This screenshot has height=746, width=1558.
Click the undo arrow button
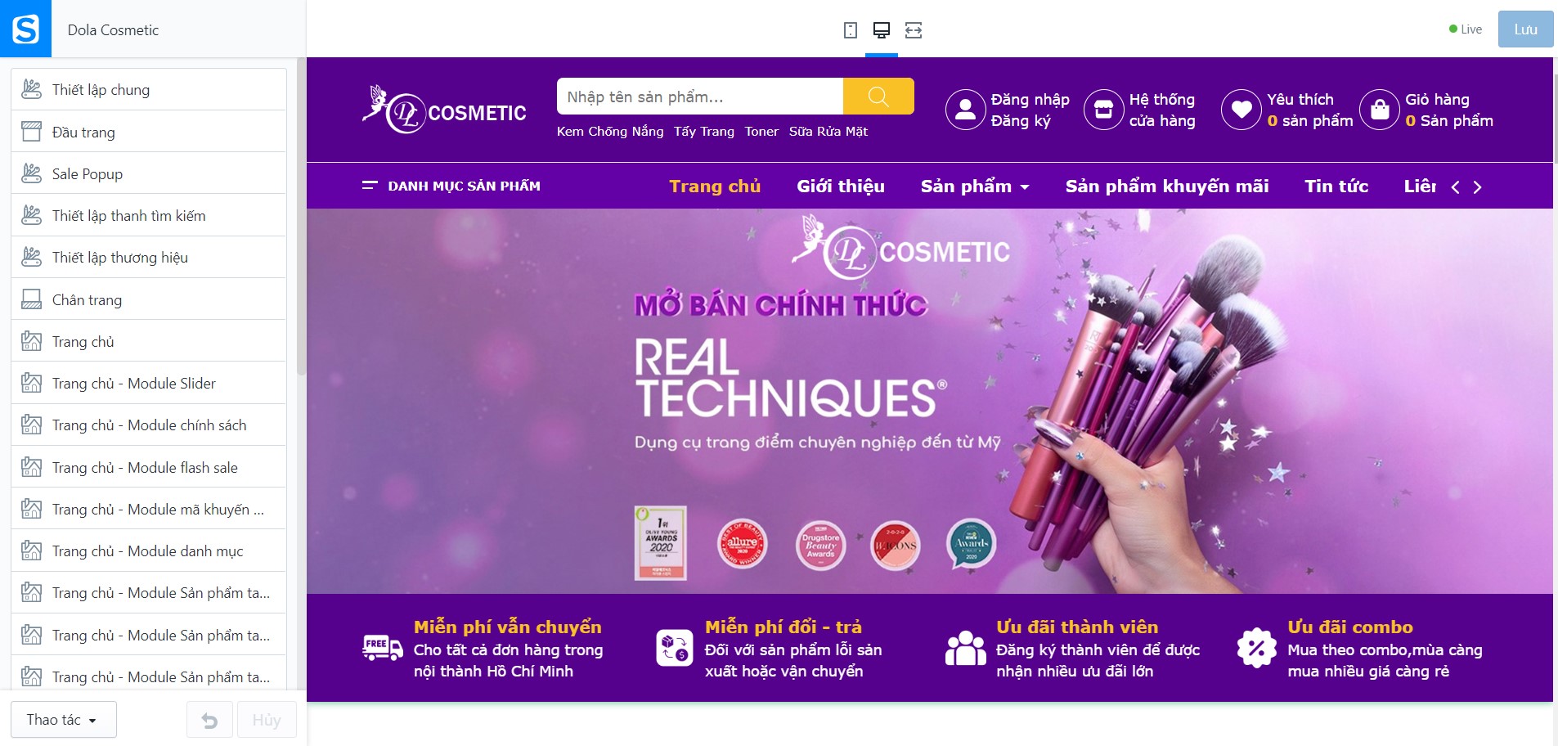pos(210,720)
